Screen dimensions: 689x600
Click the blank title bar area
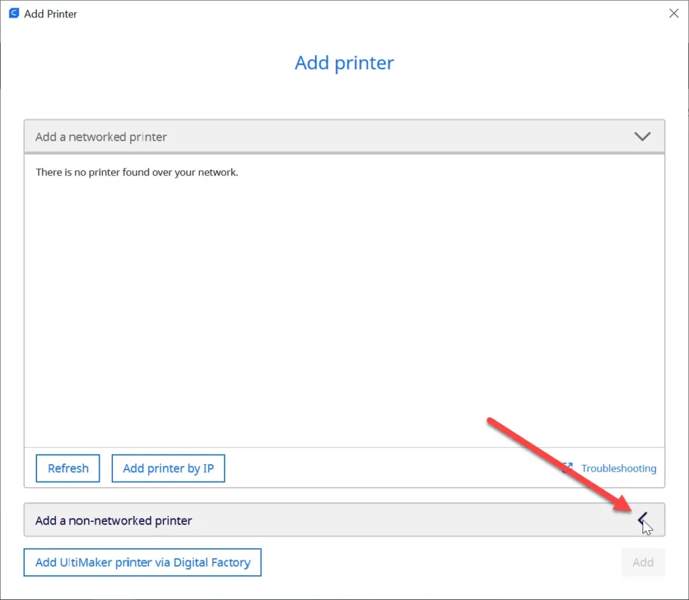pyautogui.click(x=369, y=13)
